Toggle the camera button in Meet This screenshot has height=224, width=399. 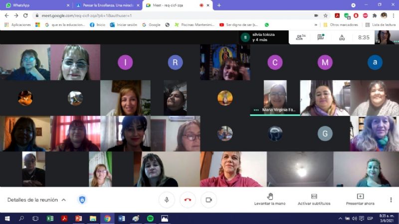pyautogui.click(x=208, y=200)
